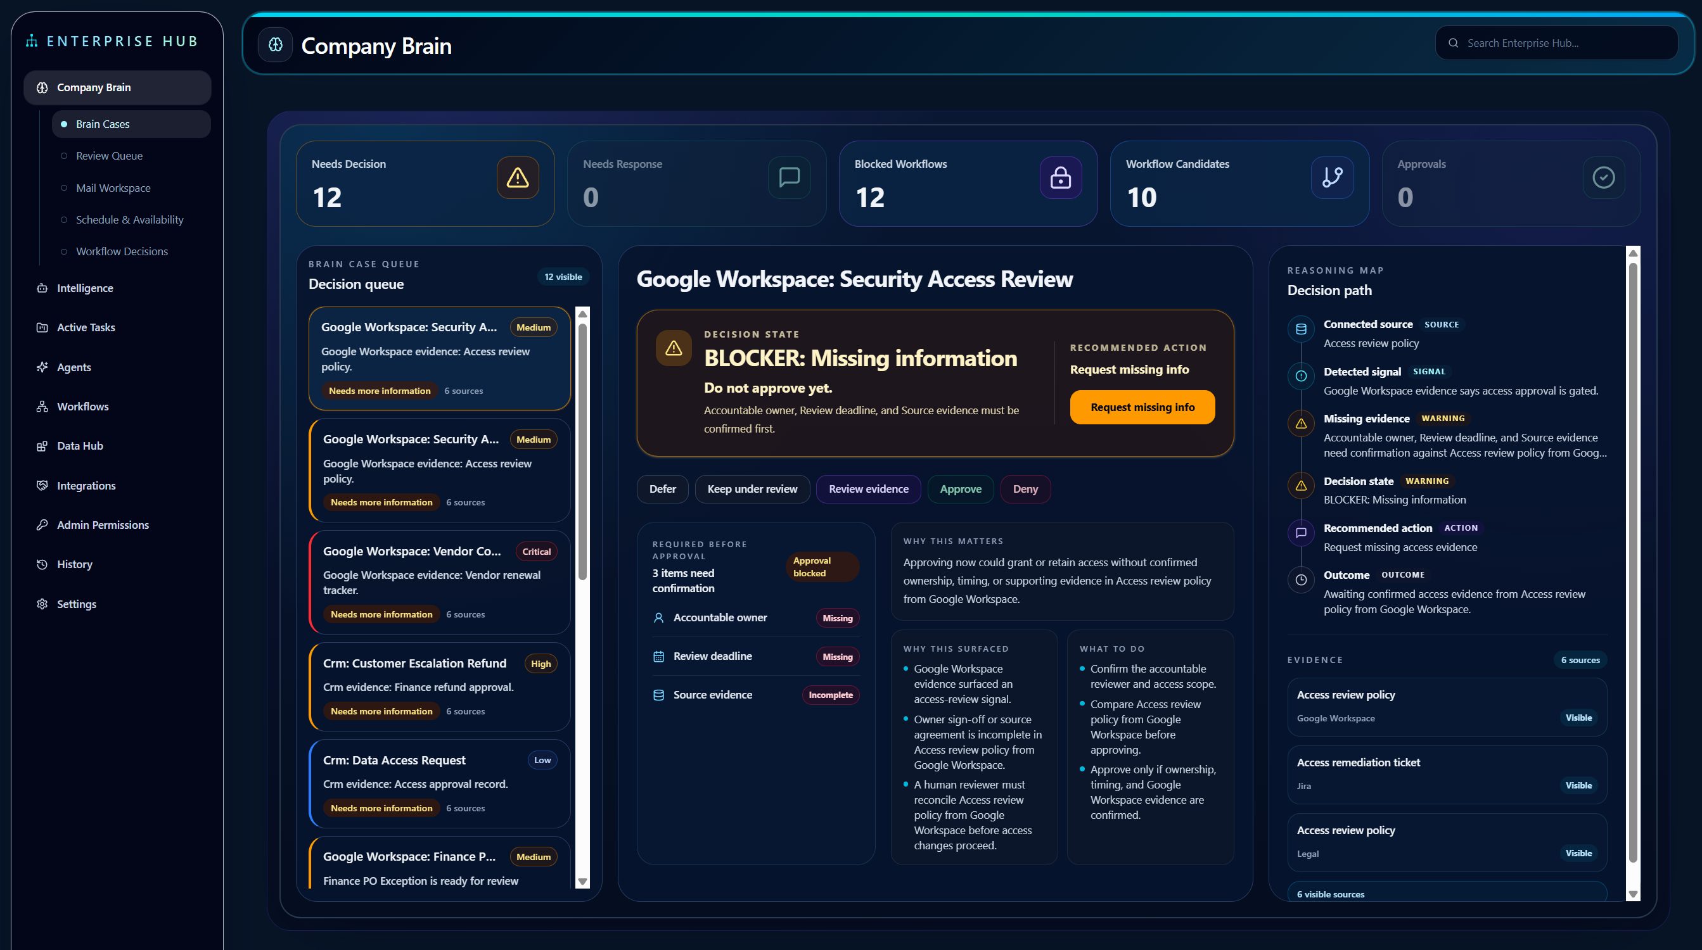Choose Keep under review
This screenshot has height=950, width=1702.
click(x=752, y=489)
